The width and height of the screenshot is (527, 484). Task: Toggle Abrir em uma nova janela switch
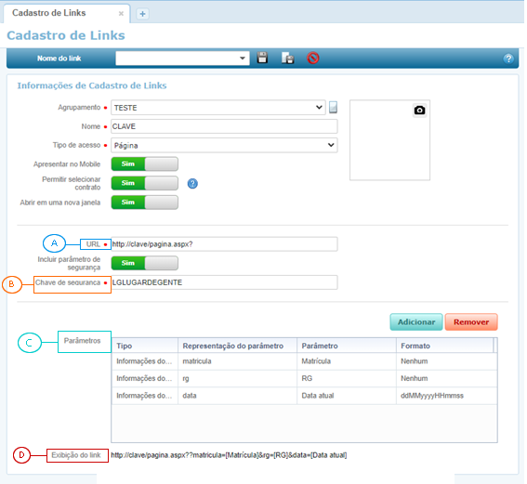click(144, 203)
